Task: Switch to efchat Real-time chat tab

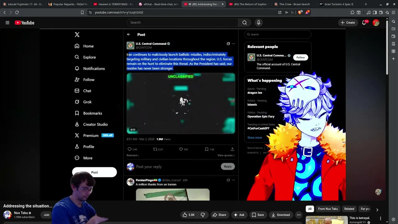Action: click(x=159, y=4)
